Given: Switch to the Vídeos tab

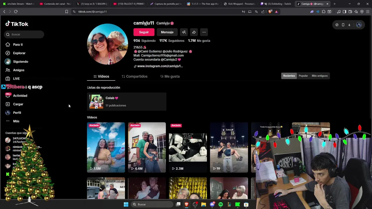Looking at the screenshot, I should 101,76.
